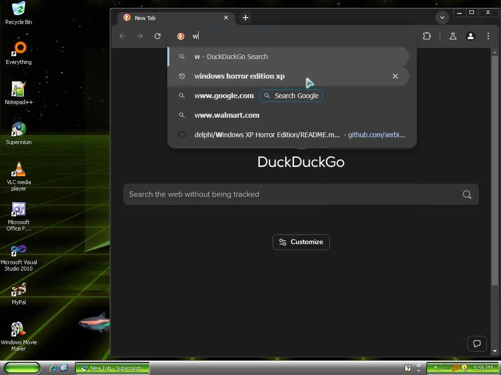This screenshot has height=375, width=501.
Task: Launch Internet Explorer from quick launch
Action: [53, 368]
